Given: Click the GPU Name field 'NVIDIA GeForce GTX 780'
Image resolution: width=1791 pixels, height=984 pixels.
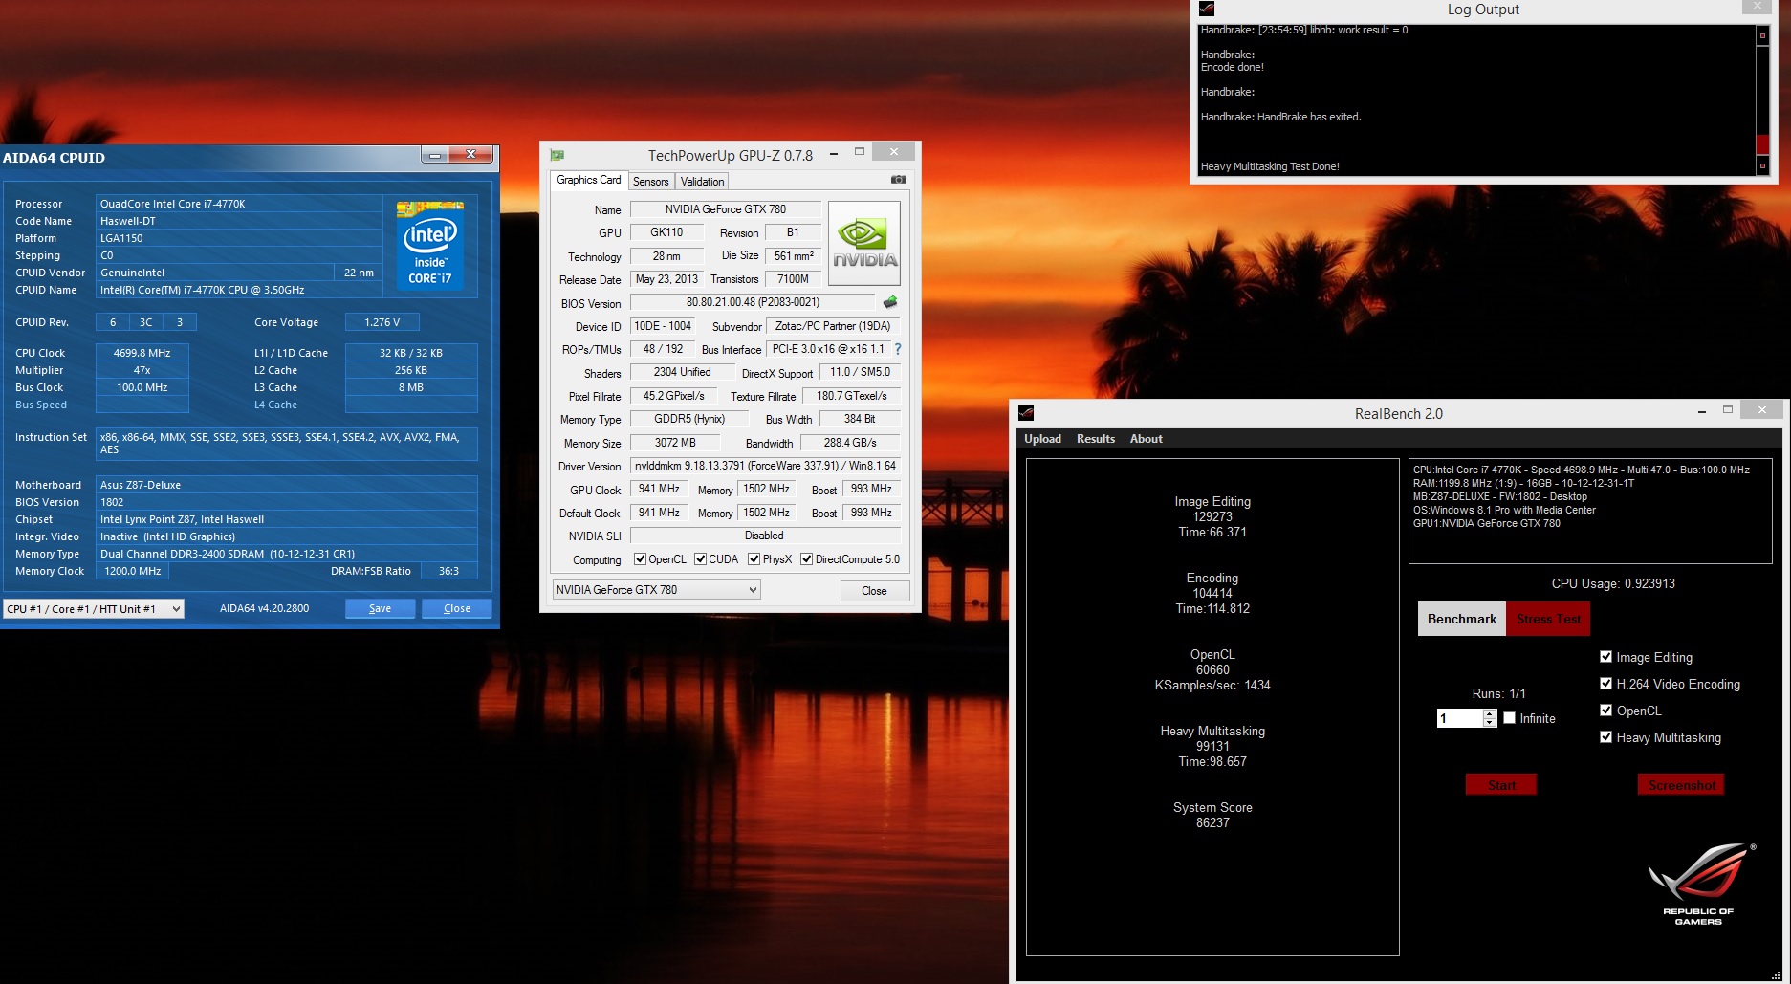Looking at the screenshot, I should (725, 208).
